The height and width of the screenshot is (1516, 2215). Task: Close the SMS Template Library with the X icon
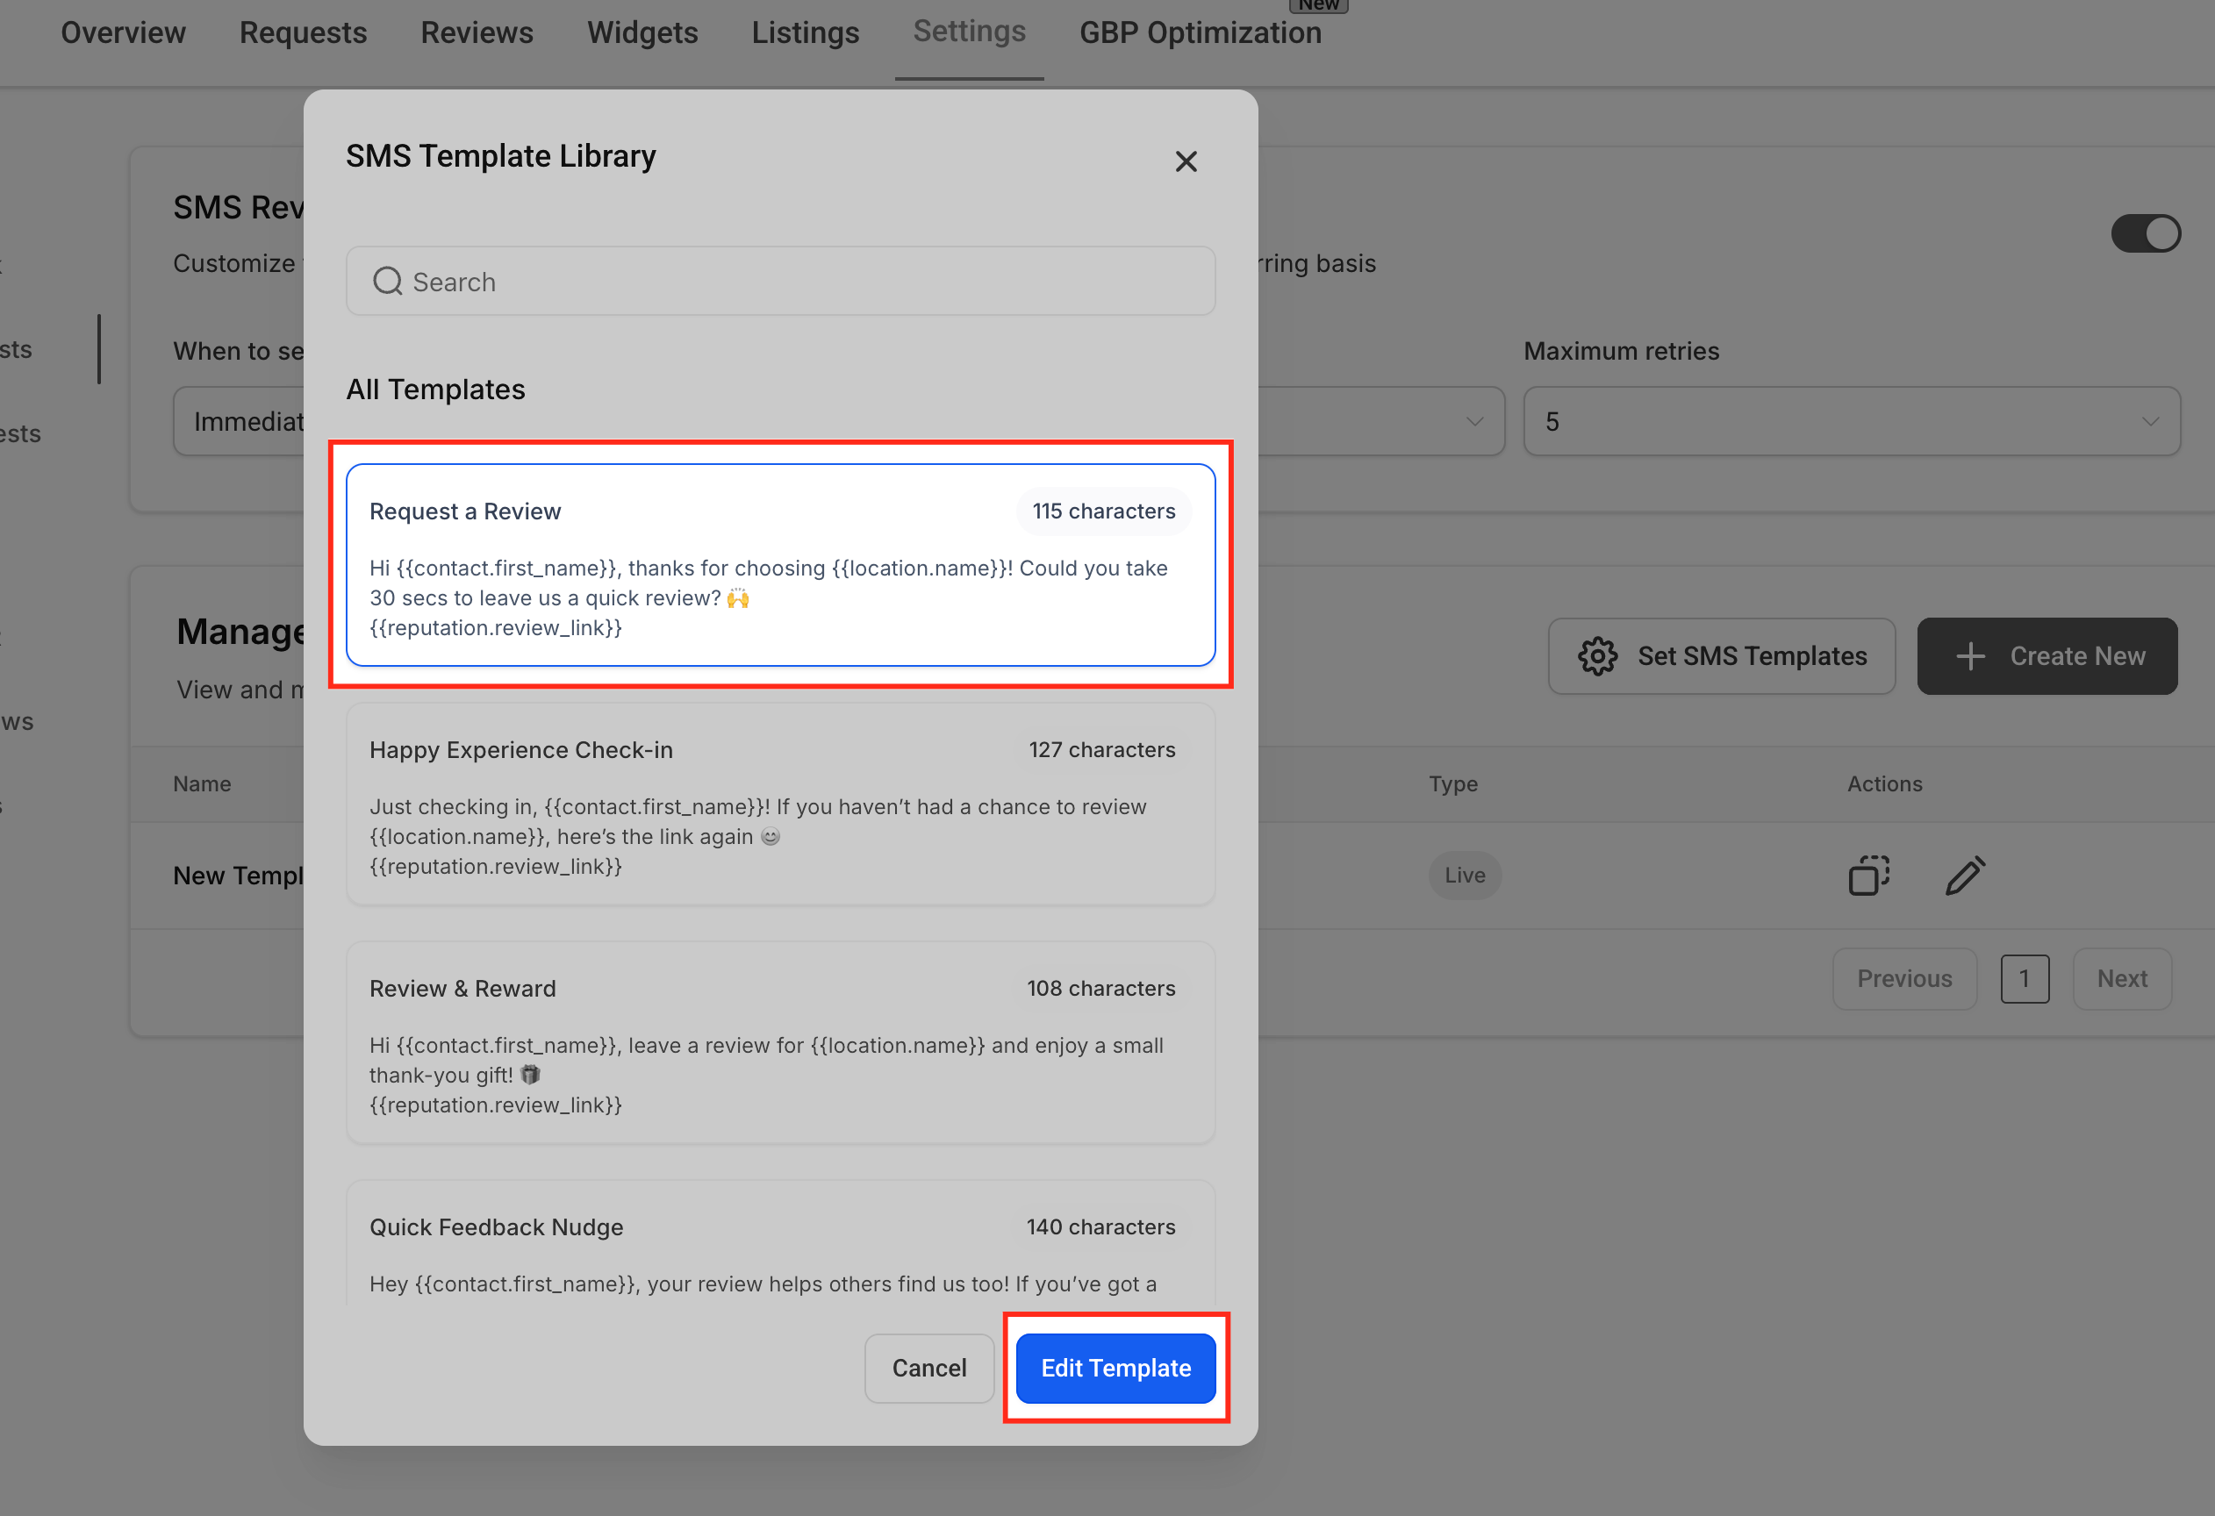pos(1186,161)
